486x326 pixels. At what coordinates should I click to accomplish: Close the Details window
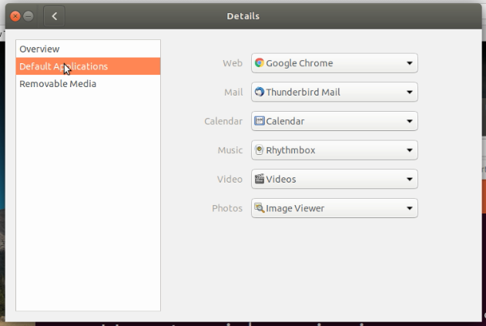pos(15,16)
